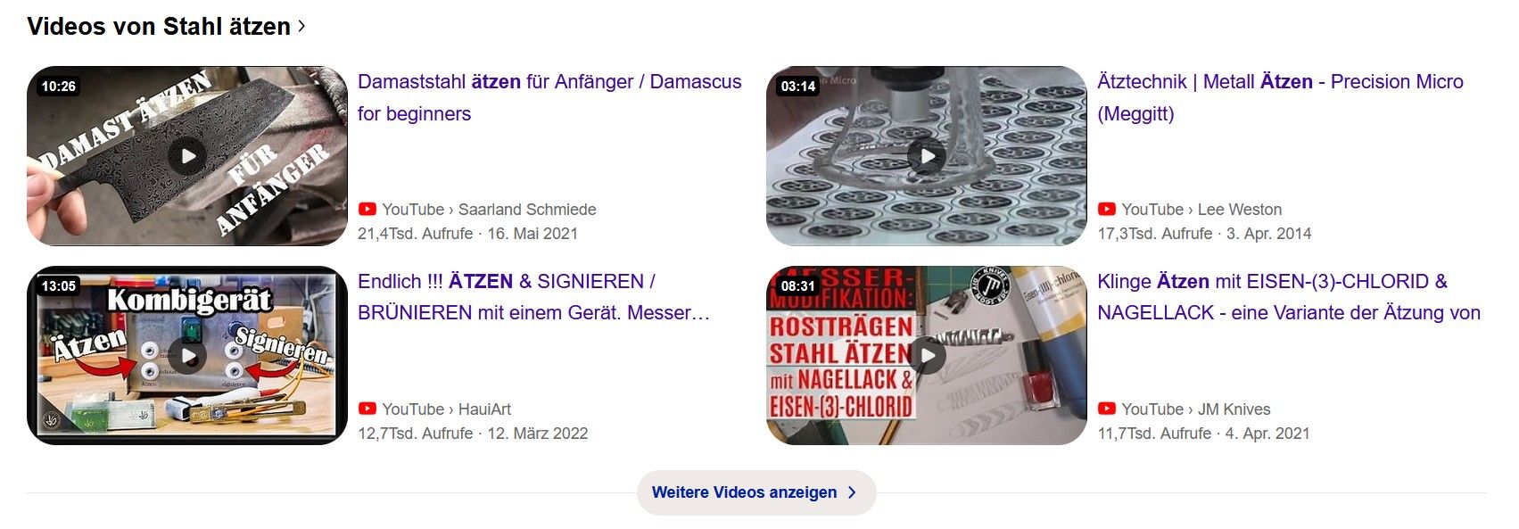Open the Endlich ÄTZEN & SIGNIEREN title link
The image size is (1519, 529).
(x=533, y=297)
